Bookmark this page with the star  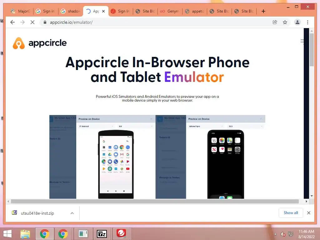tap(285, 22)
